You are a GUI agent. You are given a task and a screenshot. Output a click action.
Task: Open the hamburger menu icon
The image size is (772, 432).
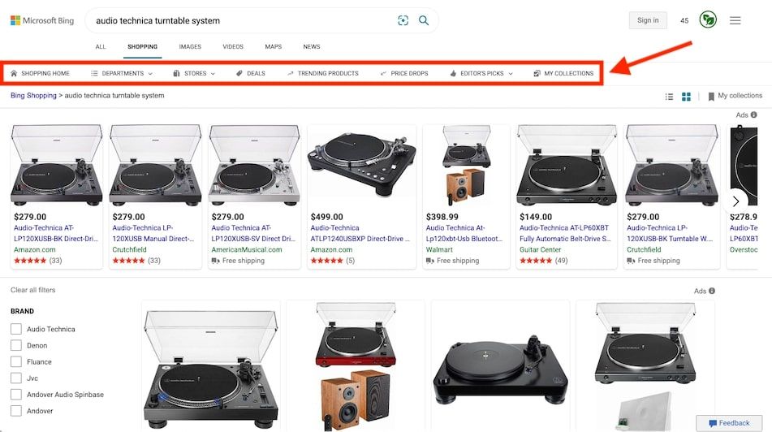click(x=735, y=20)
